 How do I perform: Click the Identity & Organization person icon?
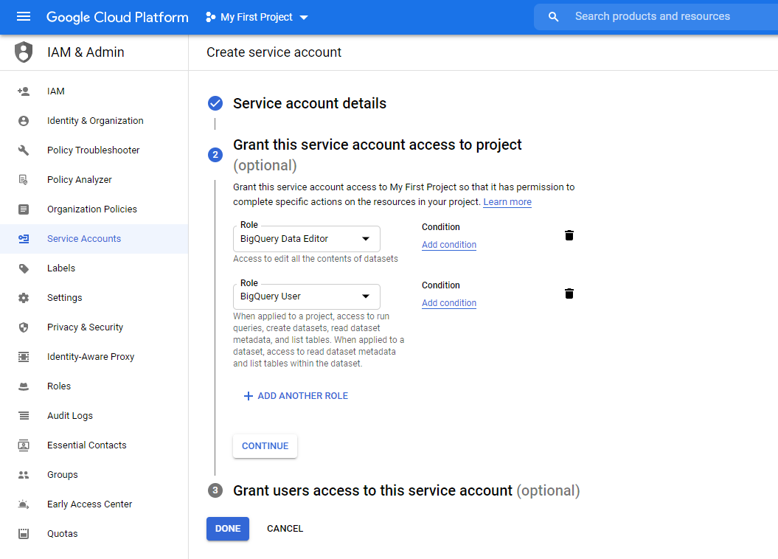(x=24, y=120)
